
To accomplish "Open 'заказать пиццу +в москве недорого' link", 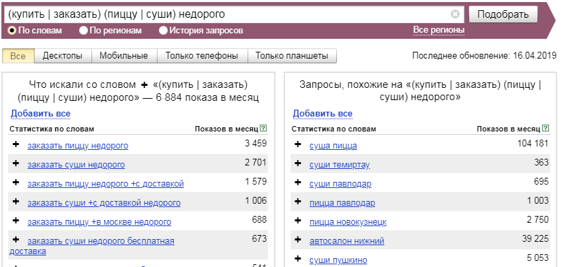I will point(100,222).
